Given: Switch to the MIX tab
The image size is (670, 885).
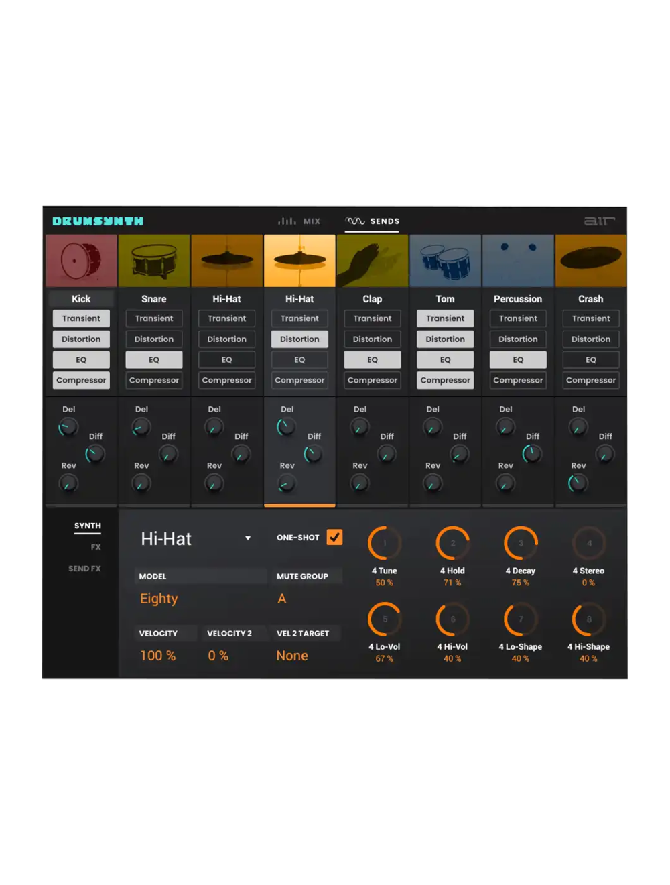Looking at the screenshot, I should point(299,221).
